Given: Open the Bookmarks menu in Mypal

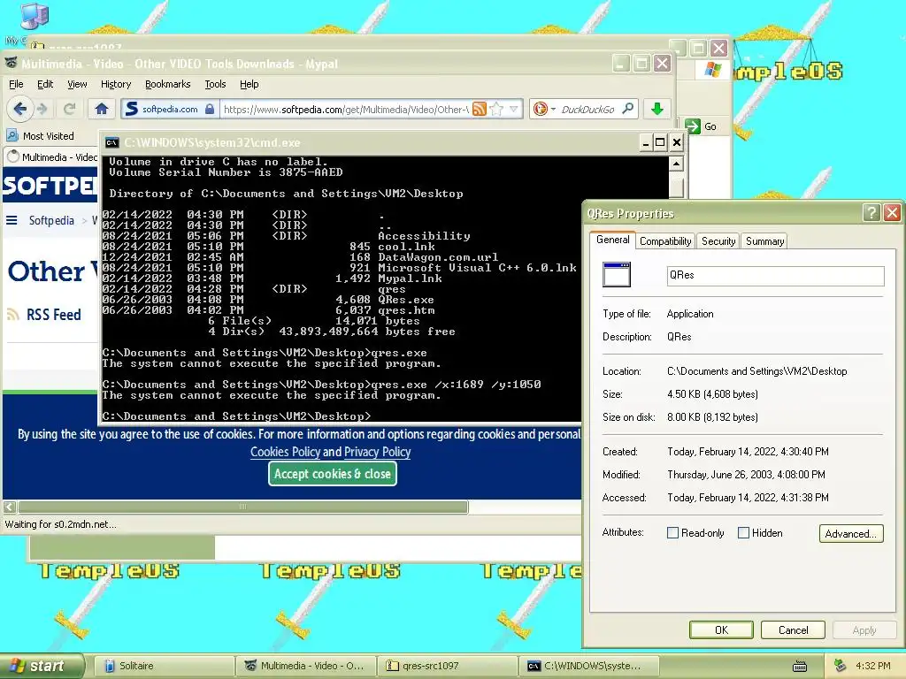Looking at the screenshot, I should pos(167,84).
